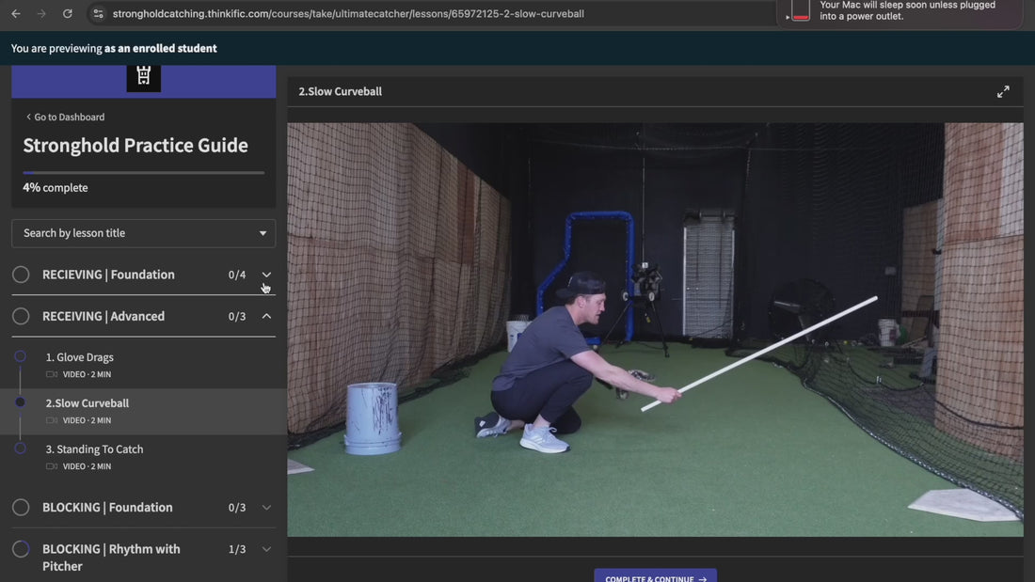Click the Complete & Continue button
Image resolution: width=1035 pixels, height=582 pixels.
pyautogui.click(x=655, y=576)
